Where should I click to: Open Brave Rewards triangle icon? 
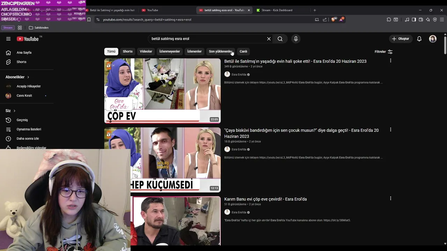(341, 20)
